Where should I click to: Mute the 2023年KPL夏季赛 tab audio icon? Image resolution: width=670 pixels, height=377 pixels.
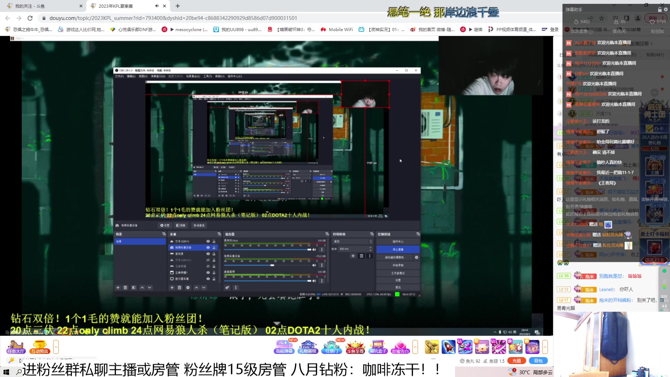[x=157, y=6]
